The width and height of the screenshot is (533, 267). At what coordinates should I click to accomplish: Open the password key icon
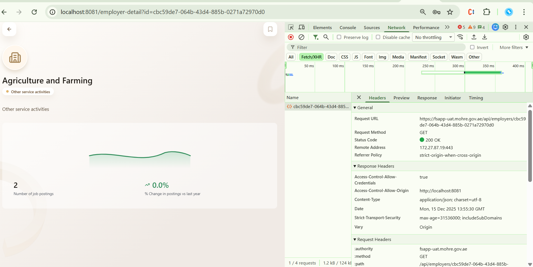click(436, 12)
